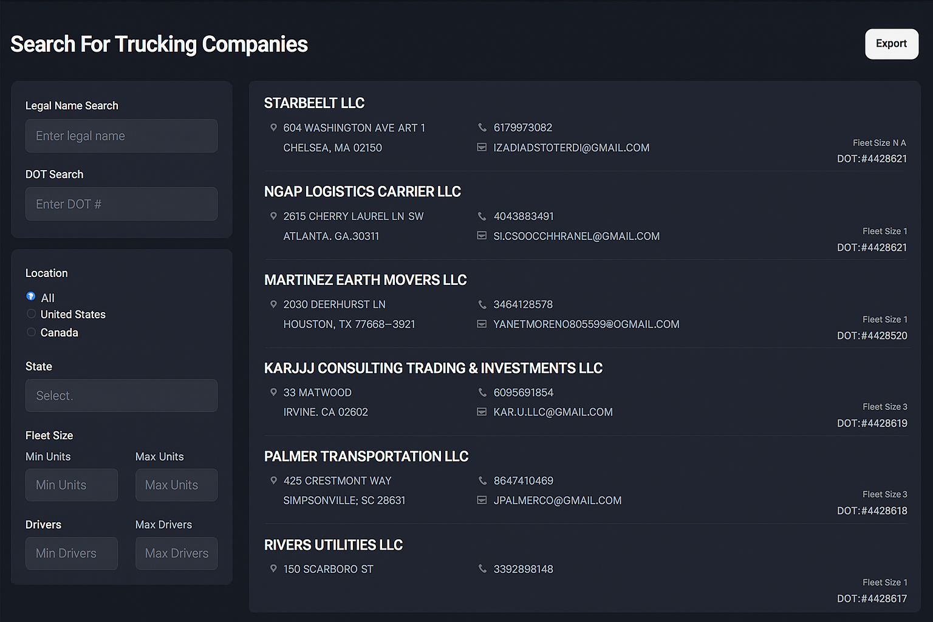933x622 pixels.
Task: Click the Min Units input box
Action: tap(72, 485)
